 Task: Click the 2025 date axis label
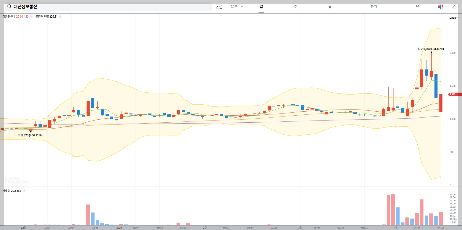[x=119, y=228]
